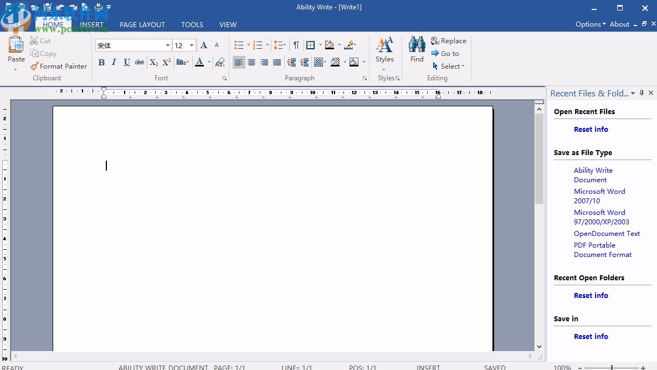Open the VIEW ribbon tab
Screen dimensions: 657x370
[228, 24]
